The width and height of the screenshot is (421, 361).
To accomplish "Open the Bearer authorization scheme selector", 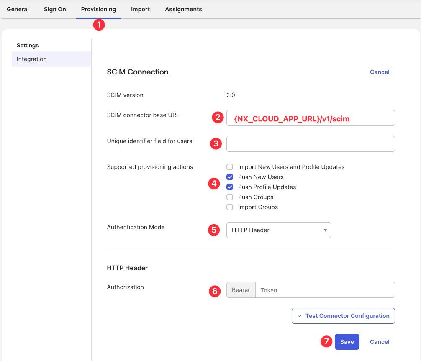I will [241, 289].
